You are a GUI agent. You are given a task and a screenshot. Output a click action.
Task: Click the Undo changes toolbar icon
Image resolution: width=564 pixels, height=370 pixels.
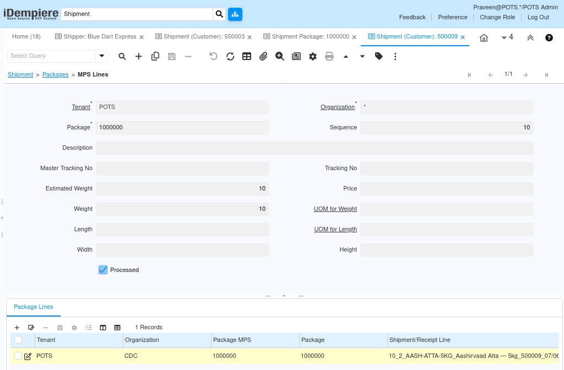pos(213,57)
